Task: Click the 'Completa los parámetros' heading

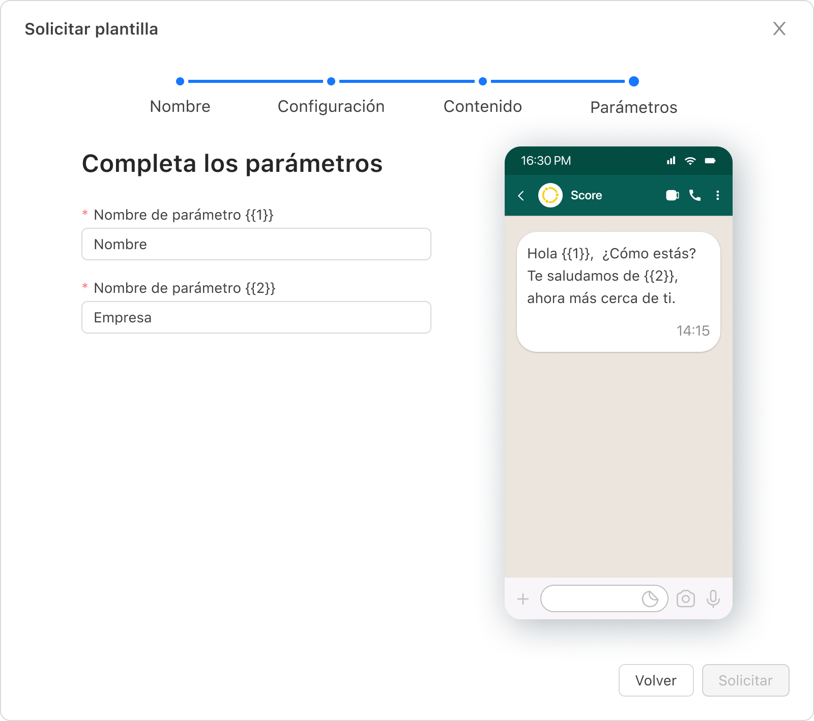Action: click(232, 164)
